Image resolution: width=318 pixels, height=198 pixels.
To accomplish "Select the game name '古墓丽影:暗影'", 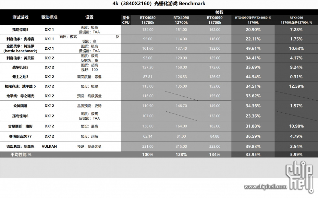I will click(20, 126).
